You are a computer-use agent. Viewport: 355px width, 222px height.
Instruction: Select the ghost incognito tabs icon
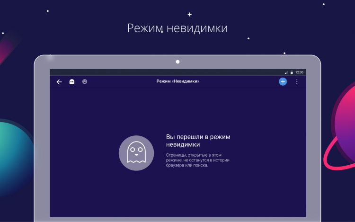72,82
